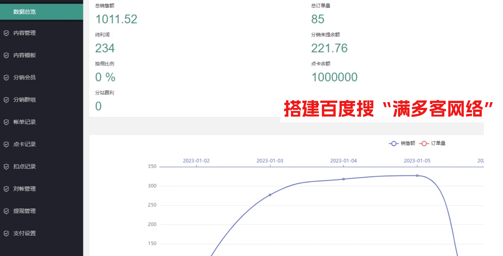This screenshot has height=256, width=503.
Task: Toggle the 销售额 series in chart legend
Action: click(x=402, y=143)
